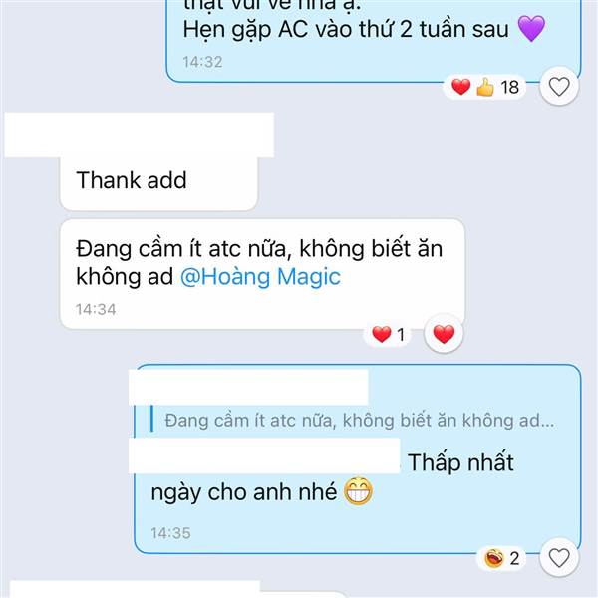This screenshot has width=598, height=598.
Task: Tap the grinning emoji in the reply message
Action: coord(358,491)
